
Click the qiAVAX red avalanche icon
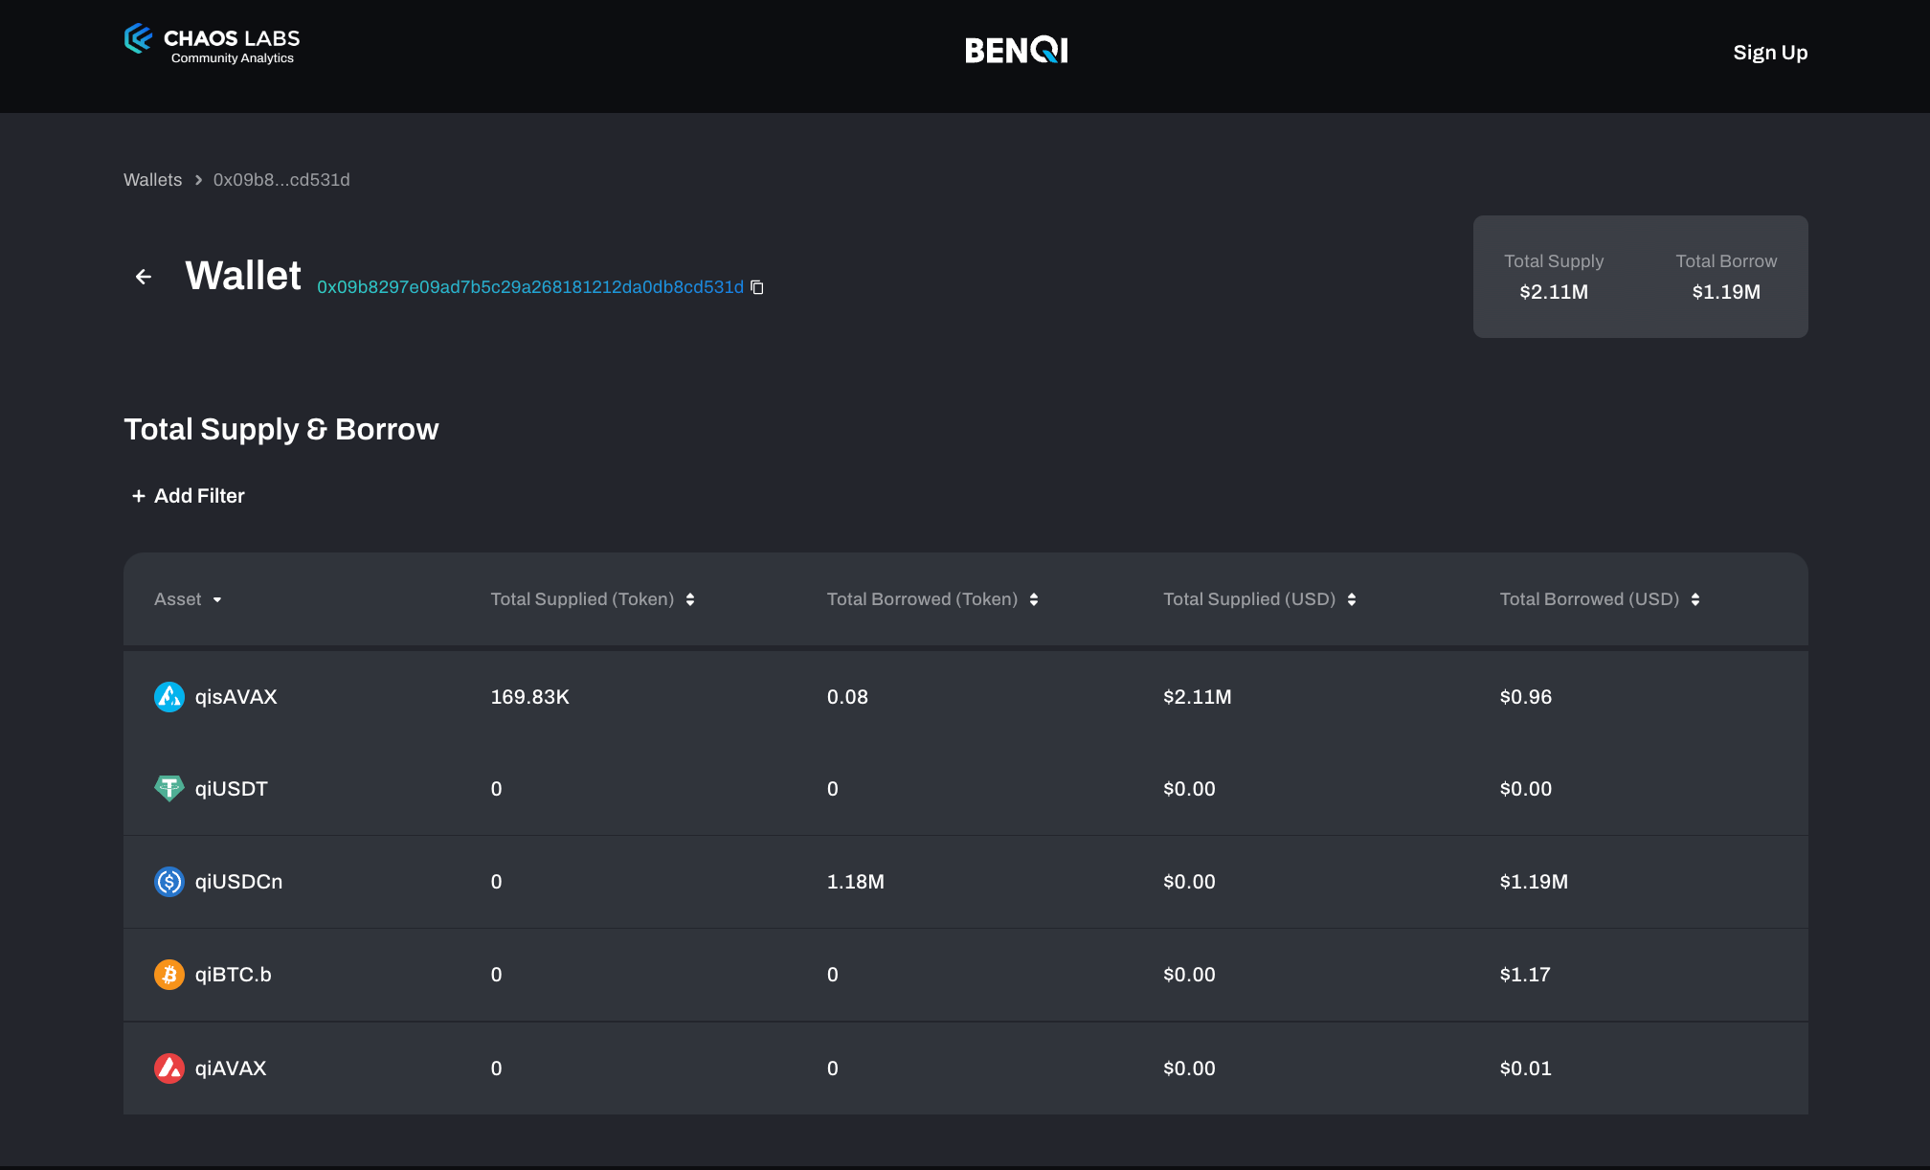(x=169, y=1069)
